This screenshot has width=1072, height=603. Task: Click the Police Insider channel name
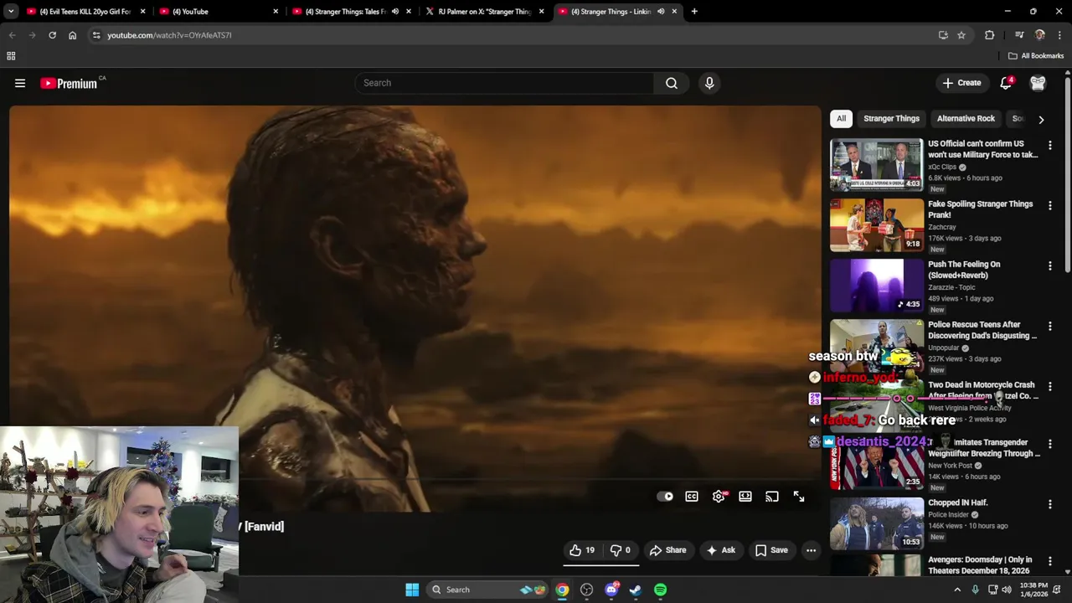(x=948, y=515)
